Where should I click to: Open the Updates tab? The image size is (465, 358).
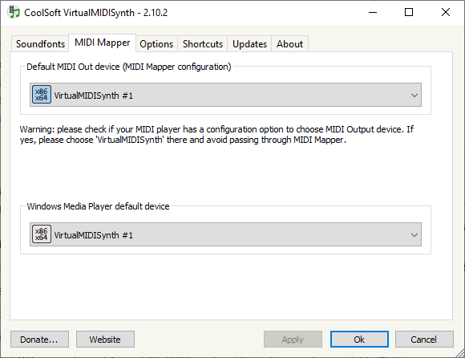pyautogui.click(x=249, y=44)
